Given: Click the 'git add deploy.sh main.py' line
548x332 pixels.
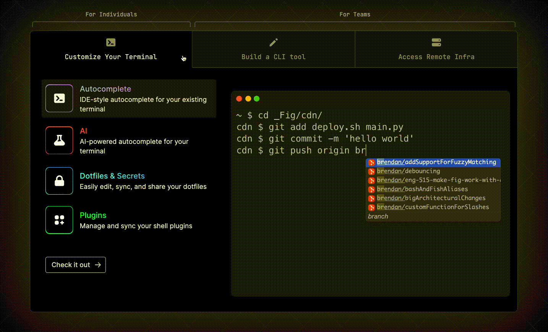Looking at the screenshot, I should [320, 127].
